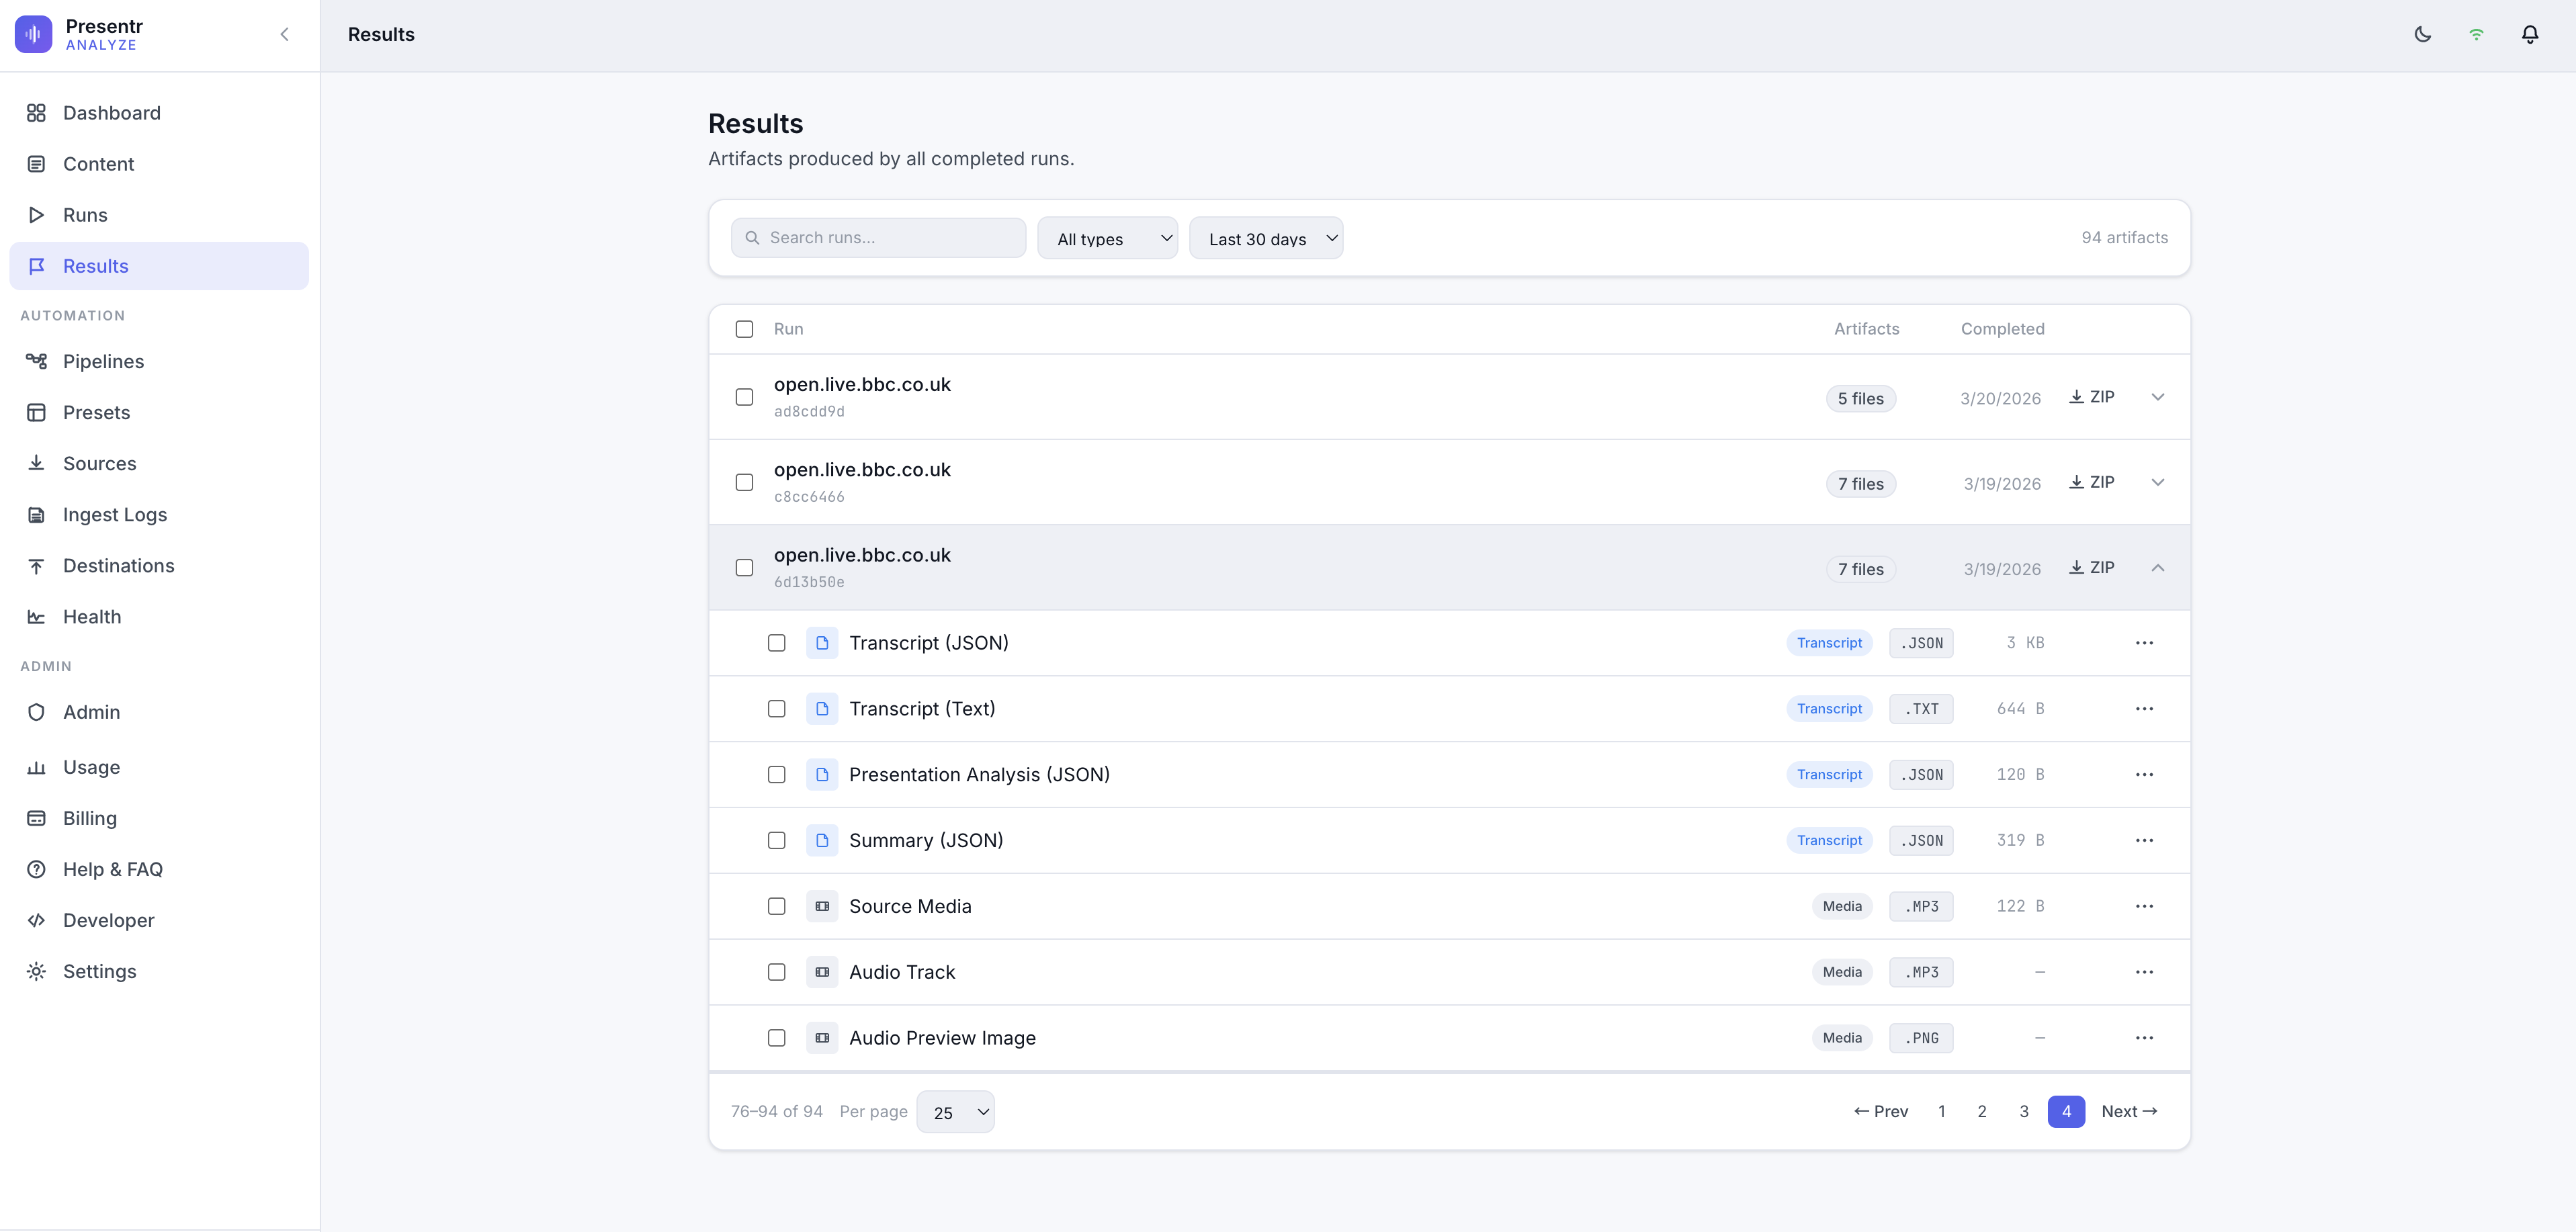Collapse the expanded 6d13b50e run row
This screenshot has height=1232, width=2576.
pos(2158,567)
